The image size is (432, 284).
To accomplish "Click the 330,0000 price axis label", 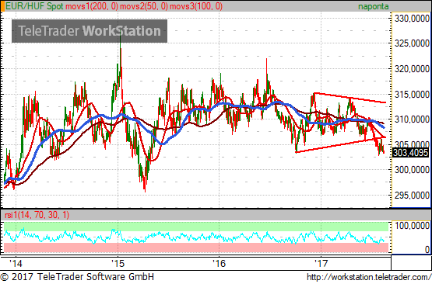I will tap(412, 19).
